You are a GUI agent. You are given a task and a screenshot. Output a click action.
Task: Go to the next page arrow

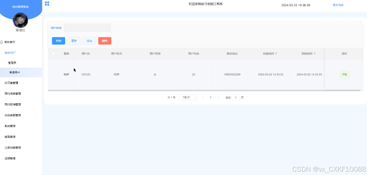click(x=218, y=98)
